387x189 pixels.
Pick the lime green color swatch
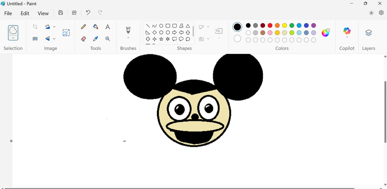[292, 33]
